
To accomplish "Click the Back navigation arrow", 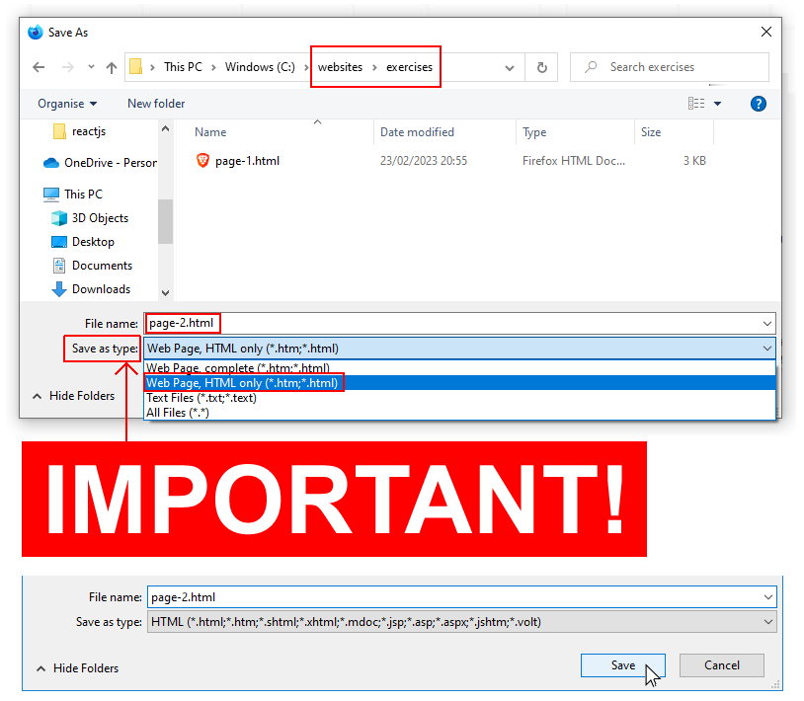I will [x=39, y=67].
